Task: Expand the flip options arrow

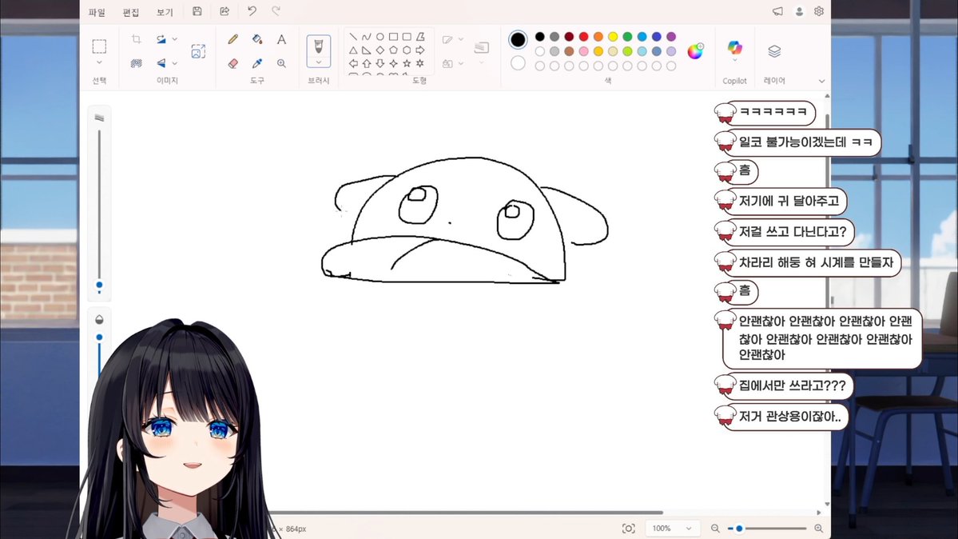Action: click(x=175, y=63)
